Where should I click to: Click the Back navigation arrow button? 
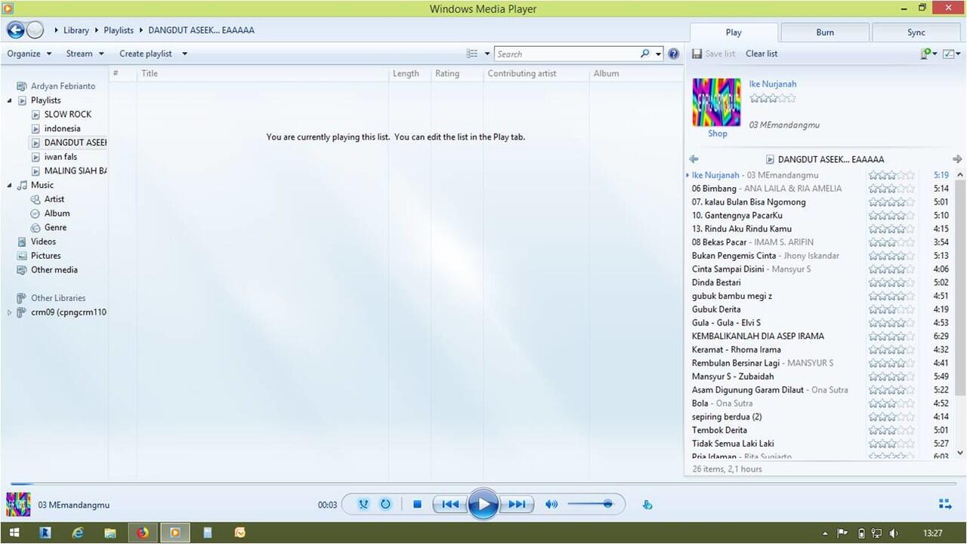click(15, 30)
